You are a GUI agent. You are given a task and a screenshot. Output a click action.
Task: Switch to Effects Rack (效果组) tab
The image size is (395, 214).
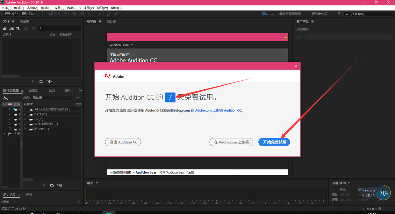[33, 90]
